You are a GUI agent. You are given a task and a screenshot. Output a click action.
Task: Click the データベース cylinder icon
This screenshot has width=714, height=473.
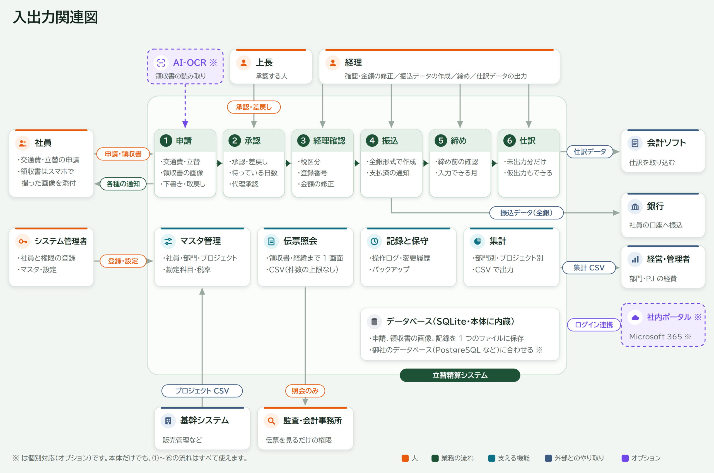click(x=374, y=322)
